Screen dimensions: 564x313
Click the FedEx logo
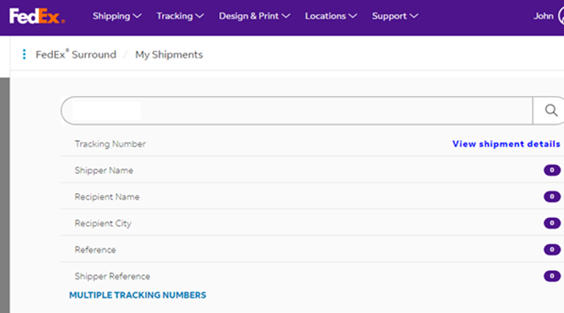[x=37, y=16]
